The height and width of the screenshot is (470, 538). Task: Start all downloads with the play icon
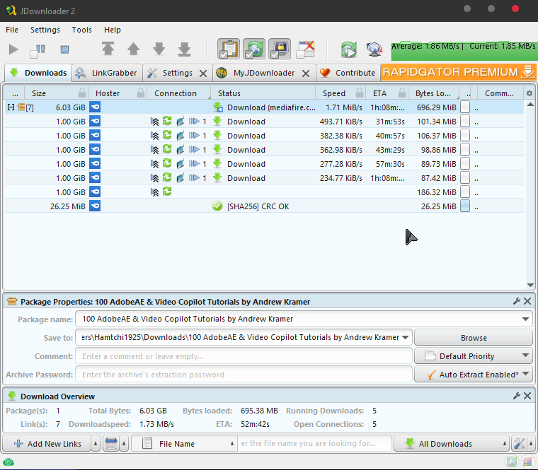(x=13, y=49)
